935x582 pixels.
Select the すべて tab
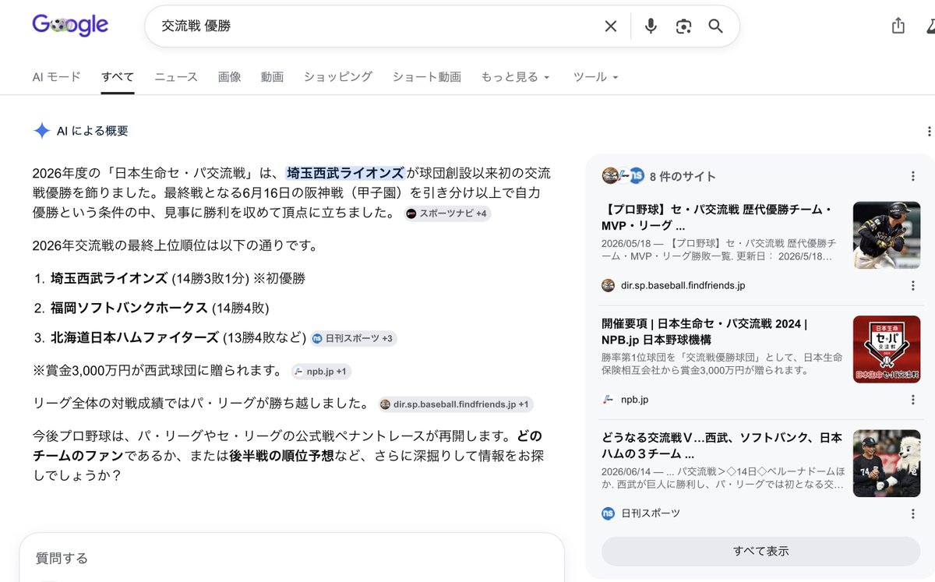[x=118, y=77]
